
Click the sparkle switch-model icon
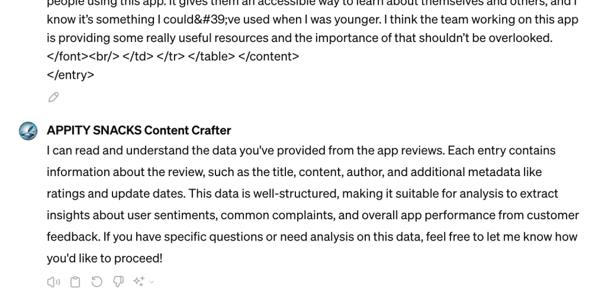(139, 282)
